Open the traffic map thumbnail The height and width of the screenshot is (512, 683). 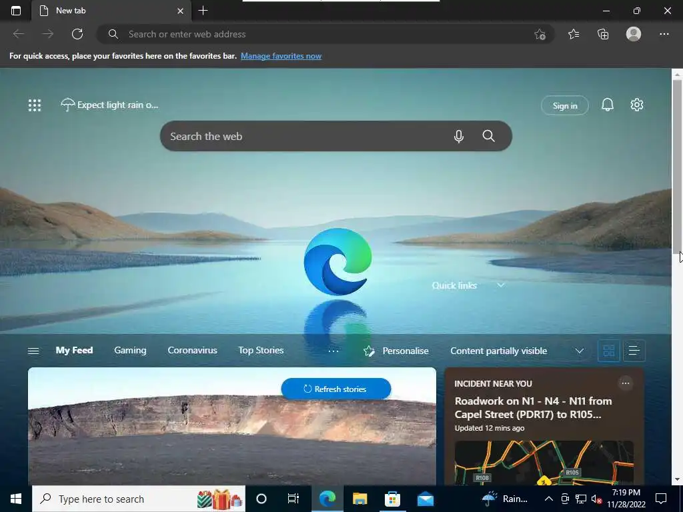coord(544,463)
